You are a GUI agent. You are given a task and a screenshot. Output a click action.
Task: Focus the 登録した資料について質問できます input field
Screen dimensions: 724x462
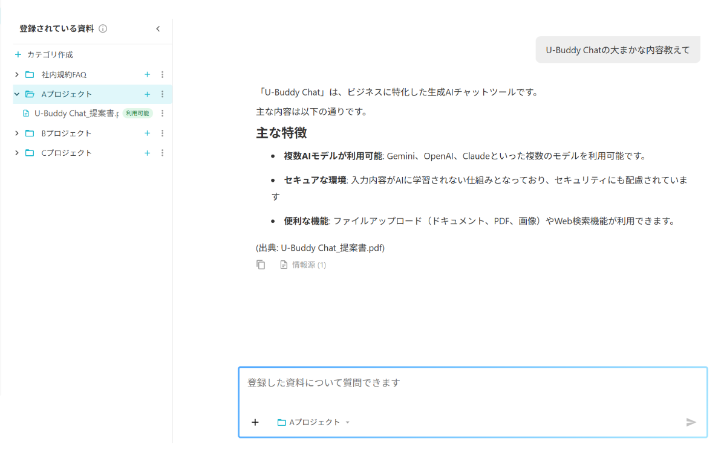(x=472, y=383)
